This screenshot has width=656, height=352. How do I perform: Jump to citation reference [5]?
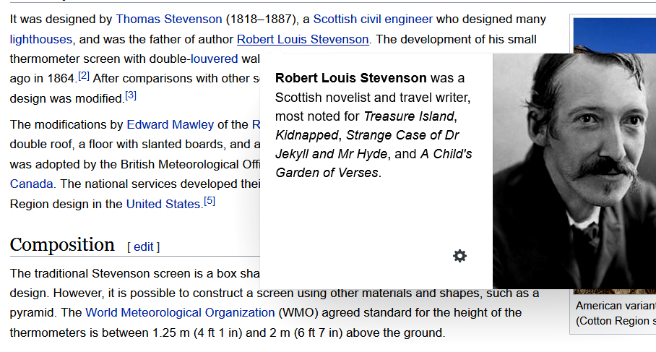(x=210, y=202)
